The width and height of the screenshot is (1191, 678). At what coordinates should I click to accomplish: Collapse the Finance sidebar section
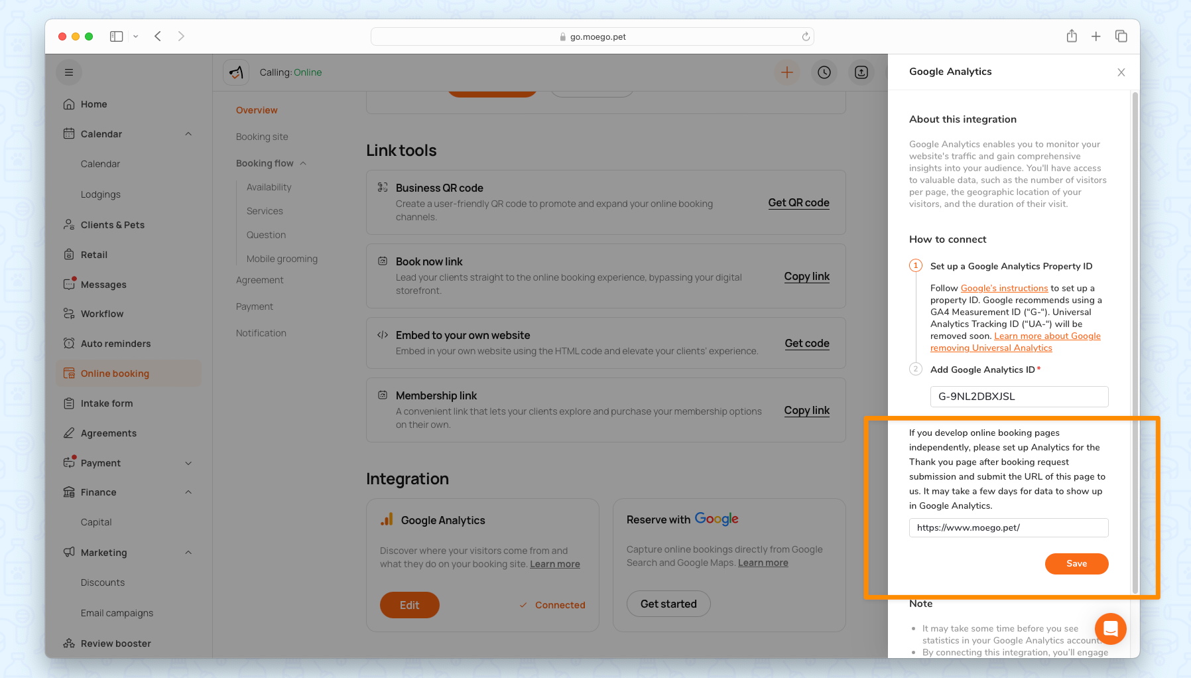pyautogui.click(x=188, y=492)
